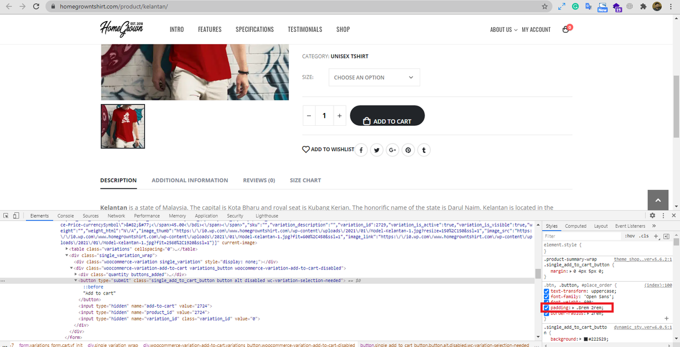The width and height of the screenshot is (680, 347).
Task: Toggle the DevTools device toolbar icon
Action: pyautogui.click(x=16, y=216)
